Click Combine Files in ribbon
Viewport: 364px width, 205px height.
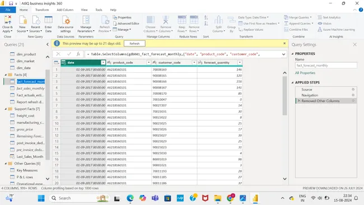296,30
